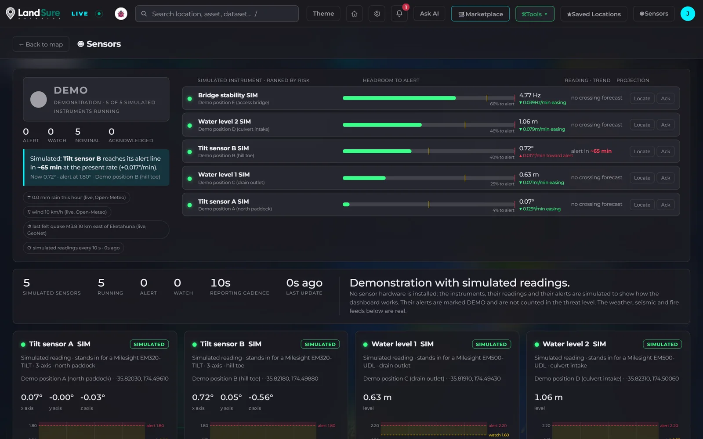Open the settings gear icon
The width and height of the screenshot is (703, 439).
tap(377, 14)
